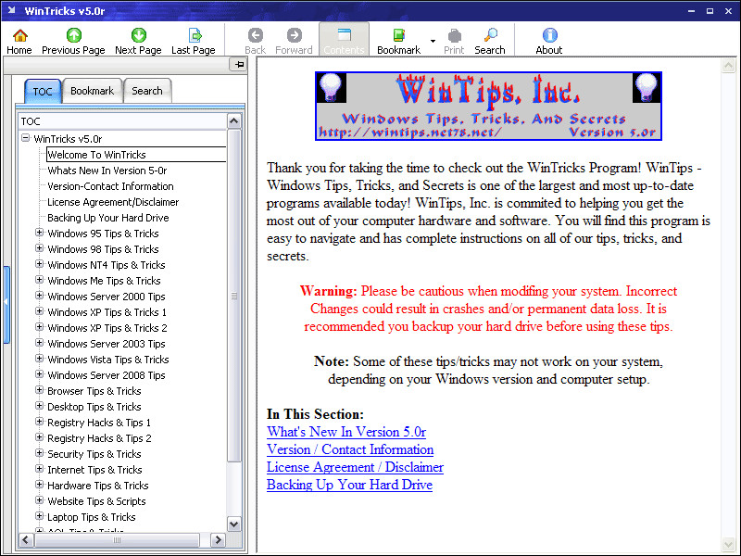Collapse the WinTricks v5.0r root node
741x556 pixels.
(x=26, y=138)
